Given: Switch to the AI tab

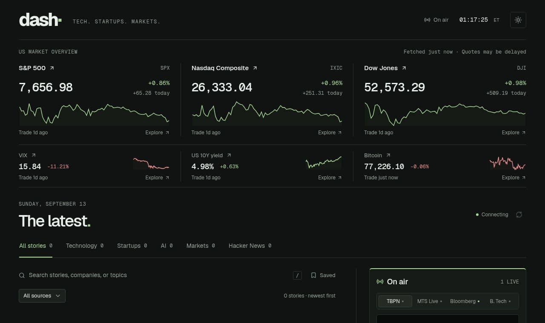Looking at the screenshot, I should point(166,246).
